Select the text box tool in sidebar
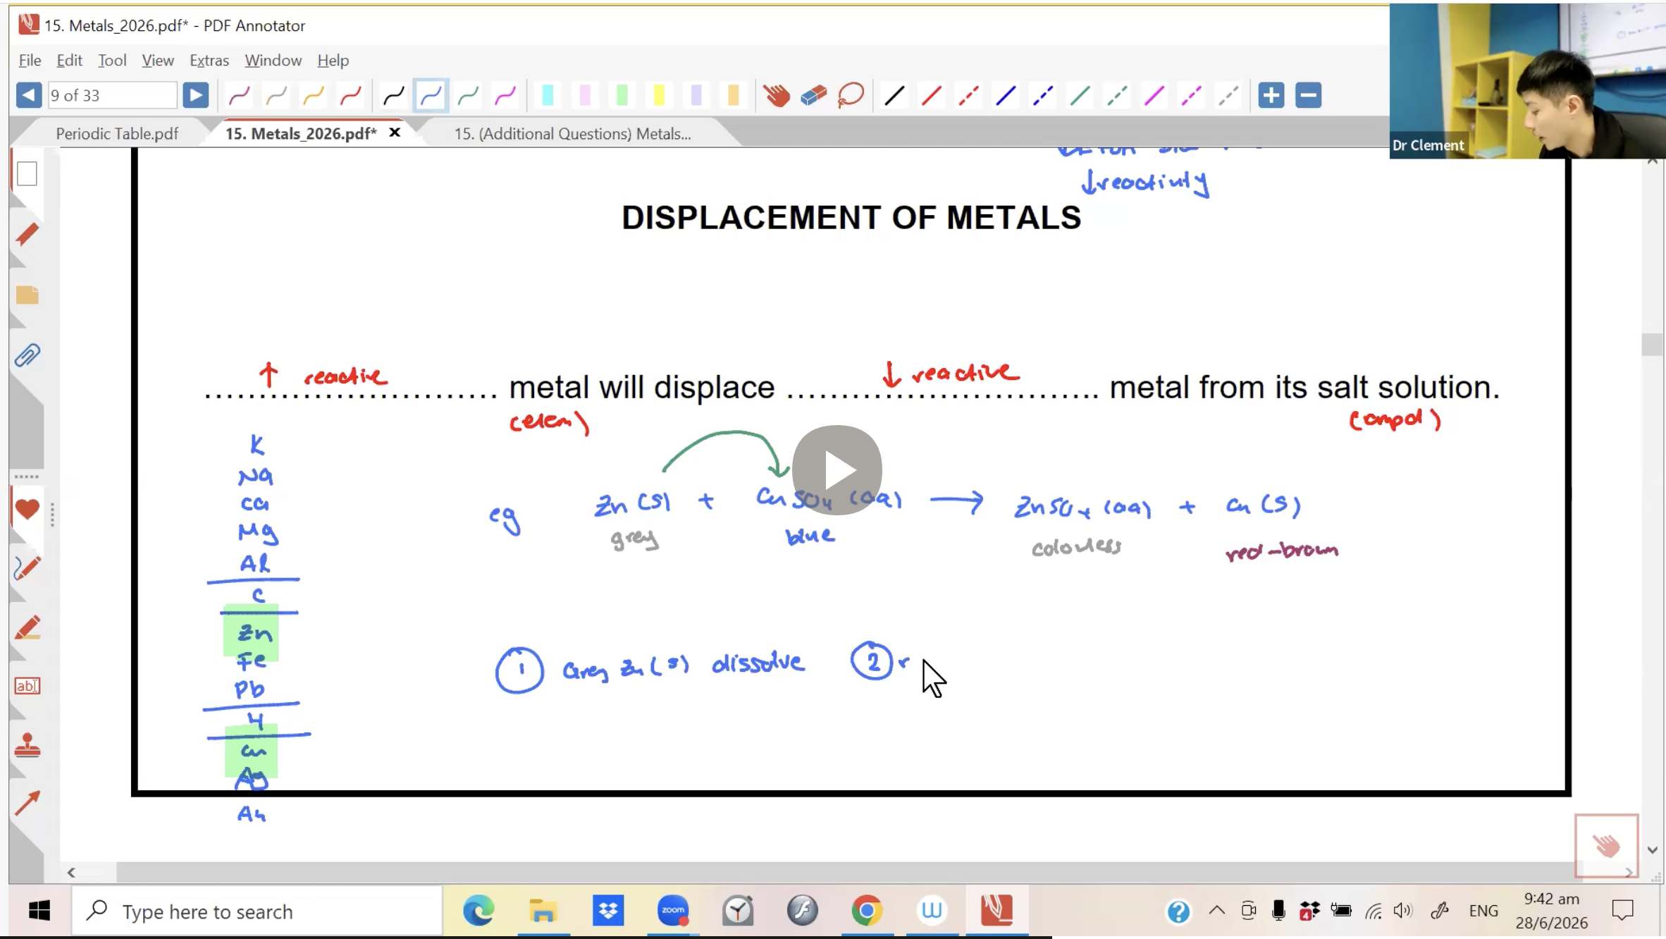Viewport: 1666px width, 939px height. coord(27,686)
